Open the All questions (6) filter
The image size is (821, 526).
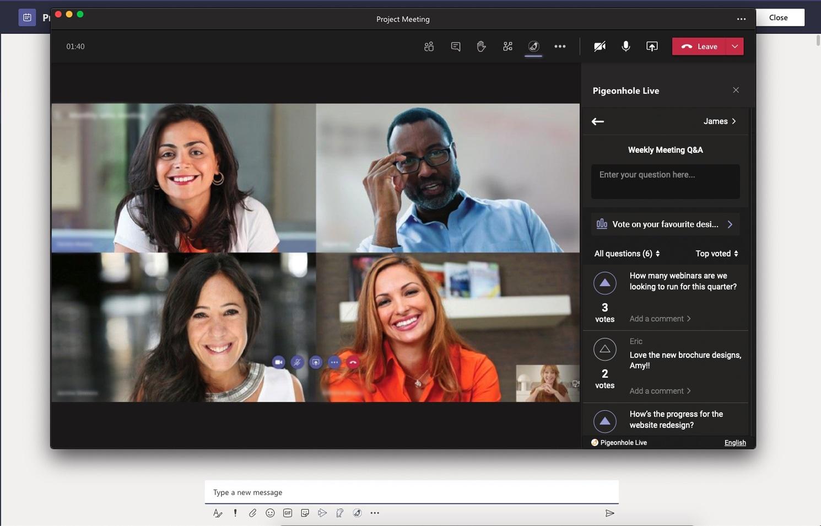(x=627, y=254)
